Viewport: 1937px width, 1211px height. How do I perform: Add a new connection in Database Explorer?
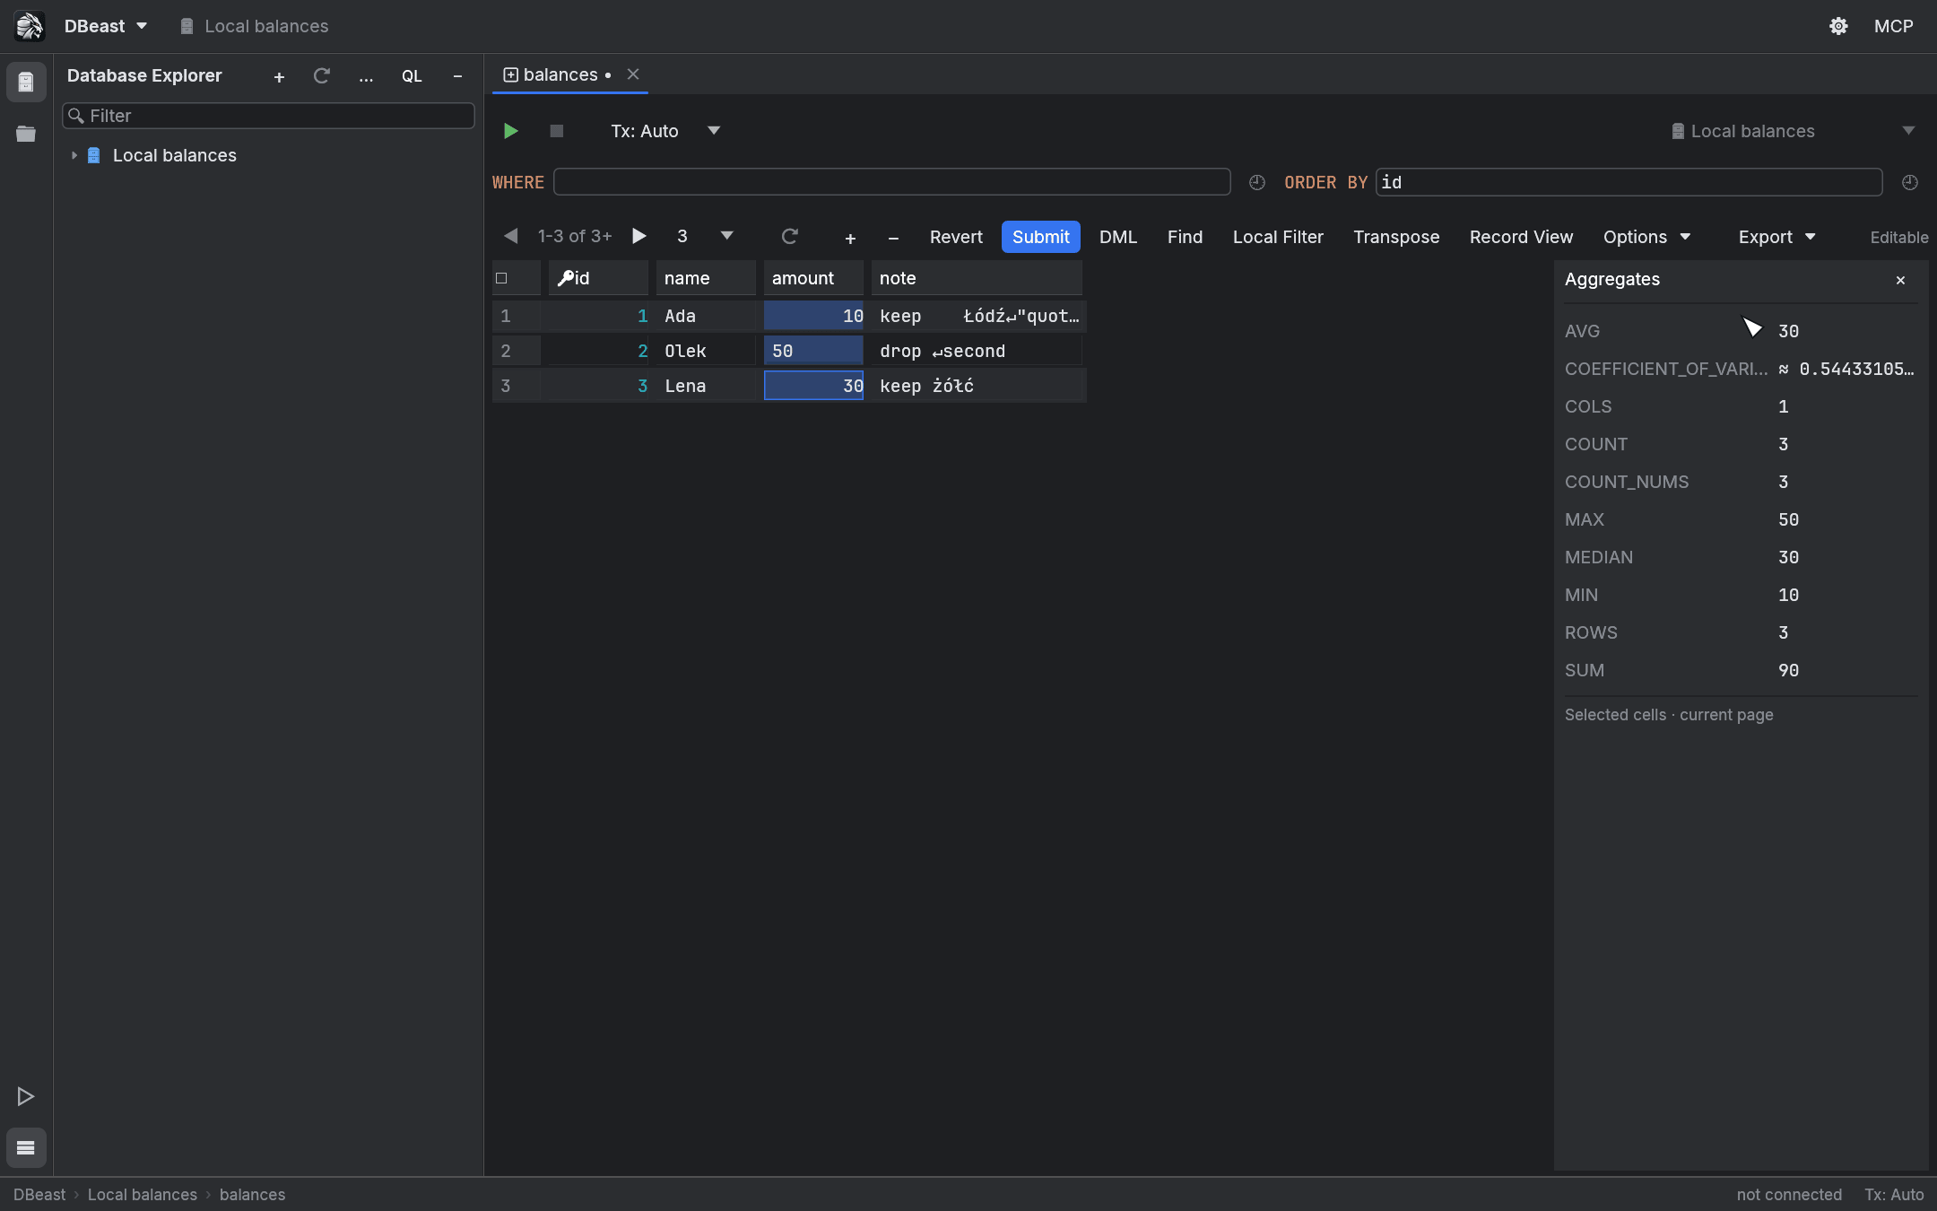(x=279, y=77)
